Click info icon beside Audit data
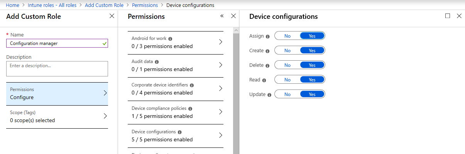Image resolution: width=465 pixels, height=154 pixels. point(157,62)
